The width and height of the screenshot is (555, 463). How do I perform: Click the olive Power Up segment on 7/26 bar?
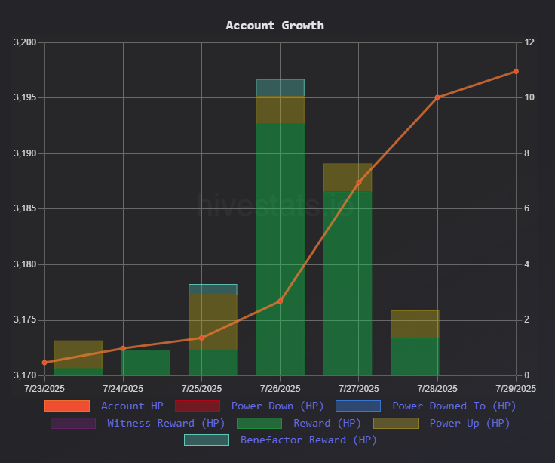280,110
